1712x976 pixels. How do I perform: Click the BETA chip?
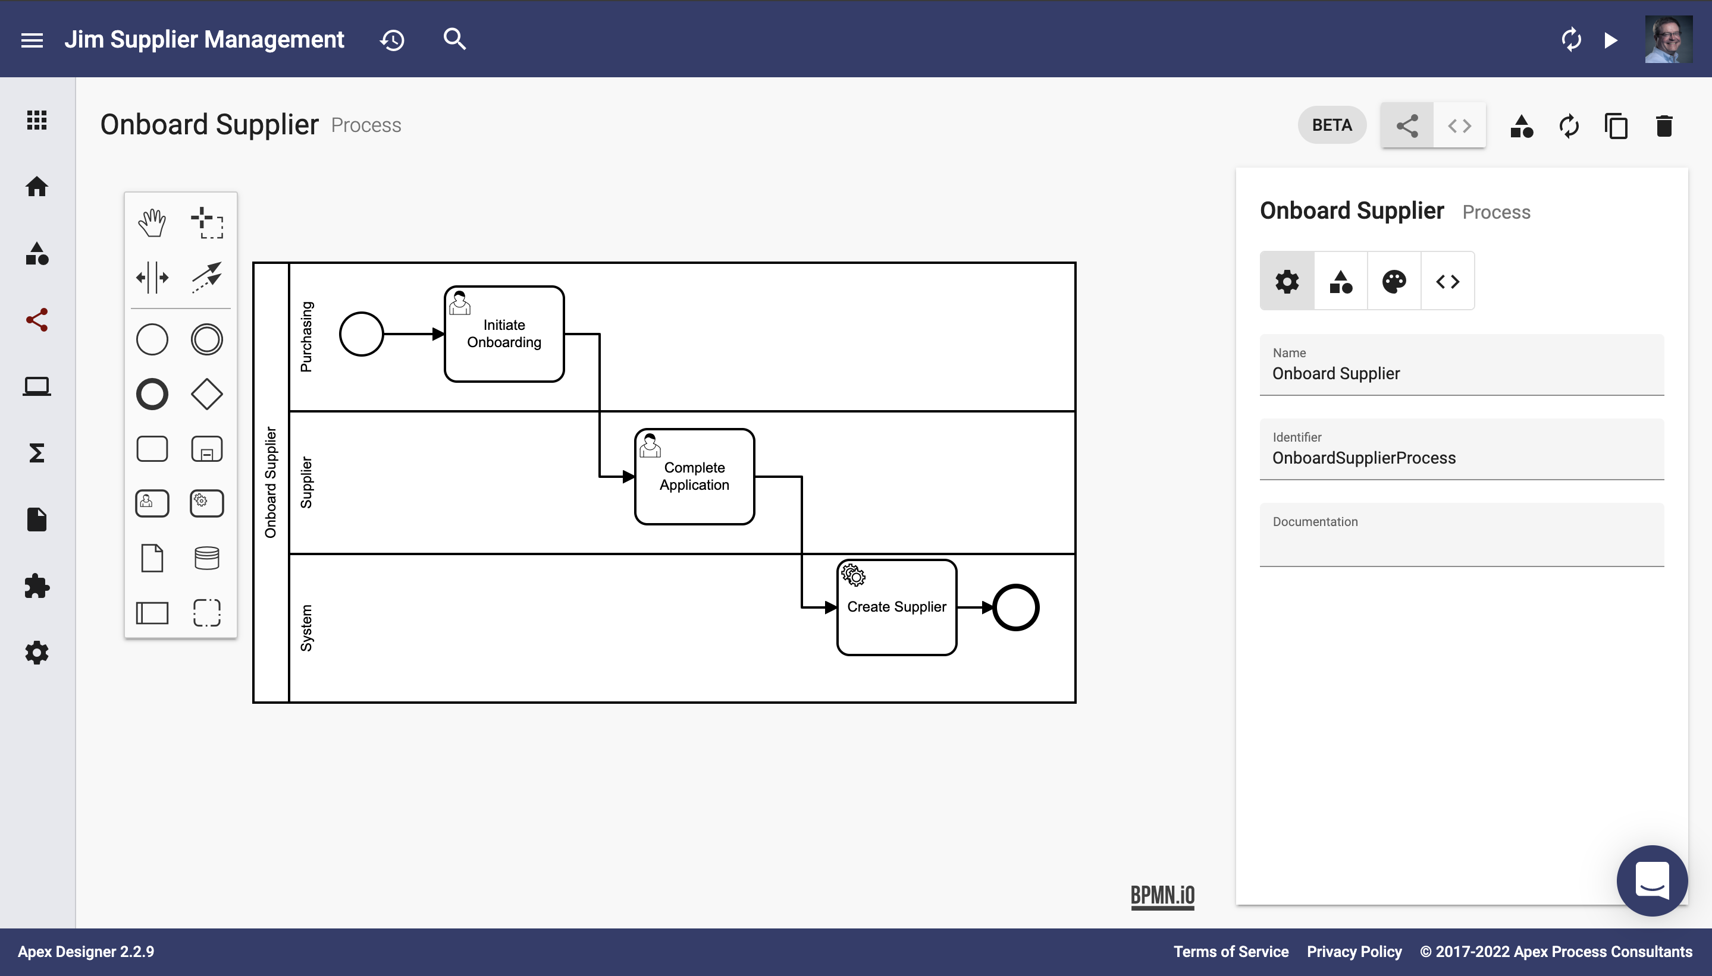pos(1332,125)
